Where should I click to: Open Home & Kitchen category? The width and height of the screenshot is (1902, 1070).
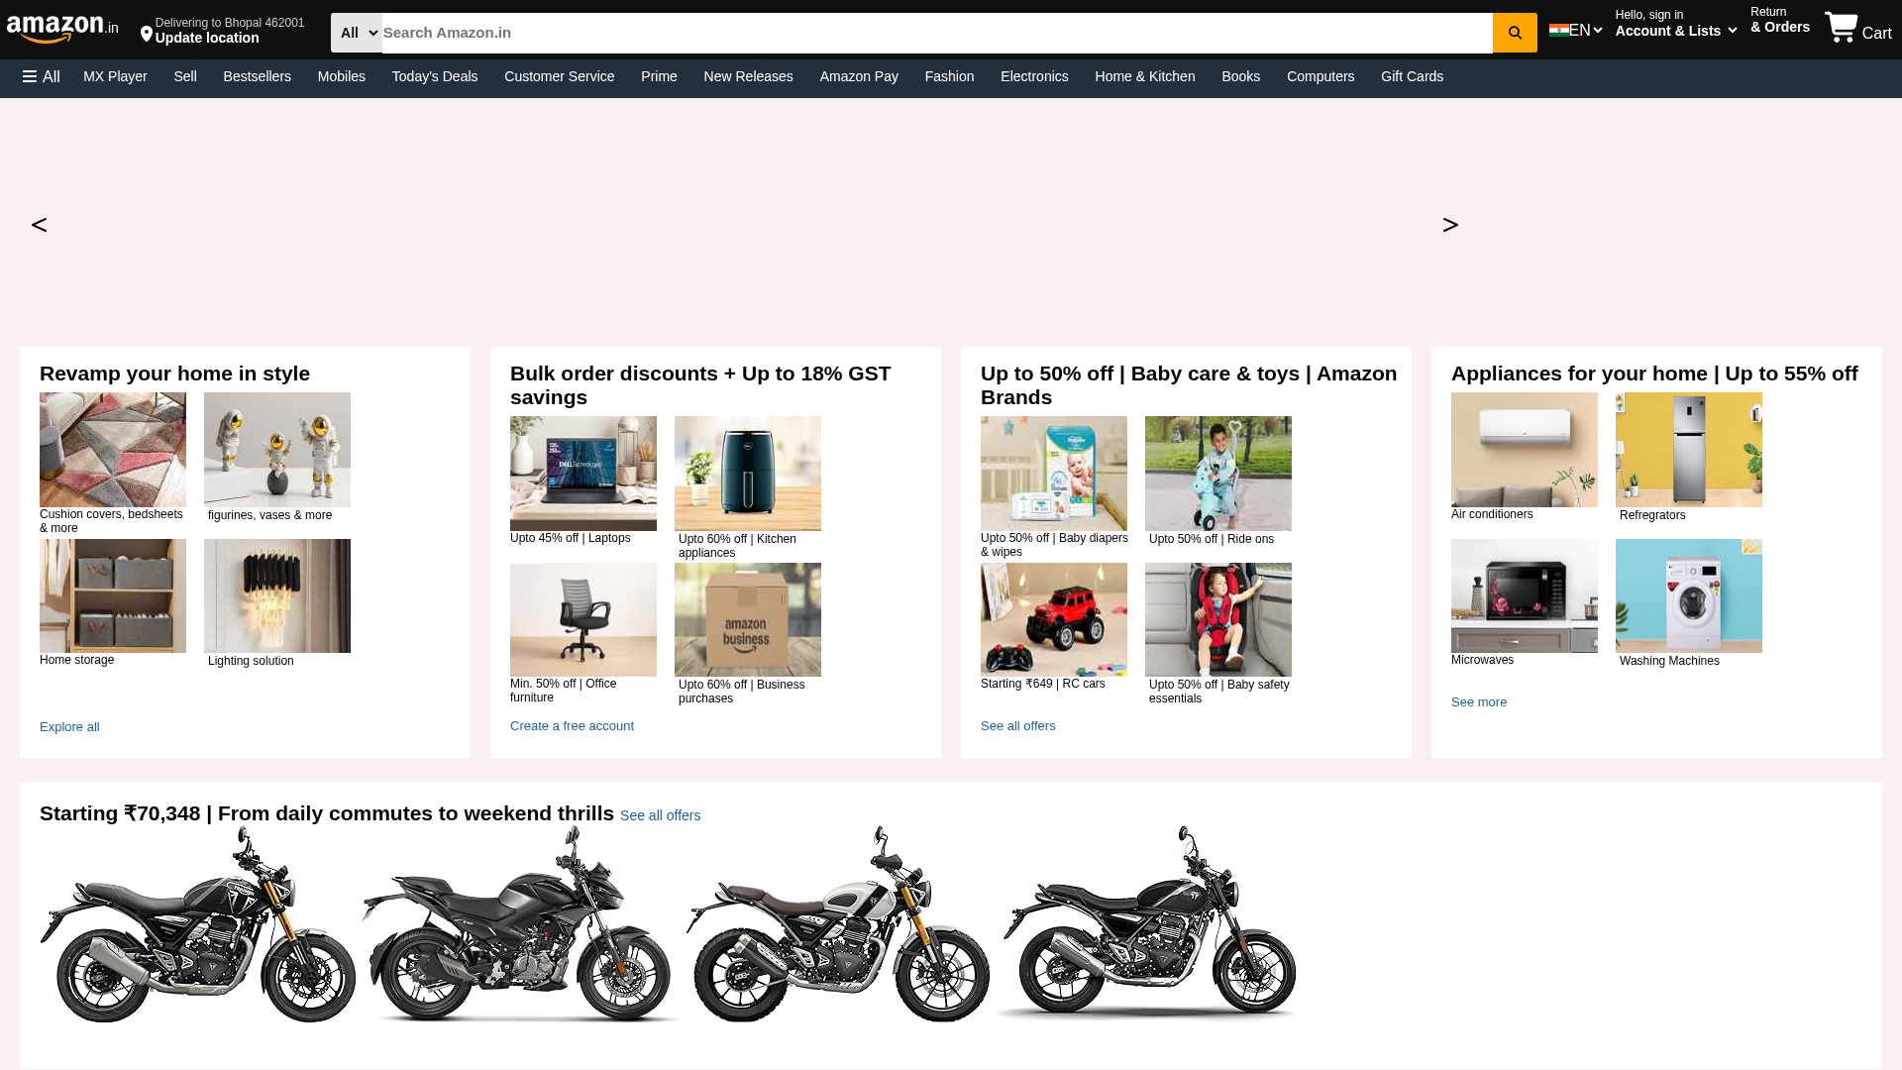click(1145, 76)
